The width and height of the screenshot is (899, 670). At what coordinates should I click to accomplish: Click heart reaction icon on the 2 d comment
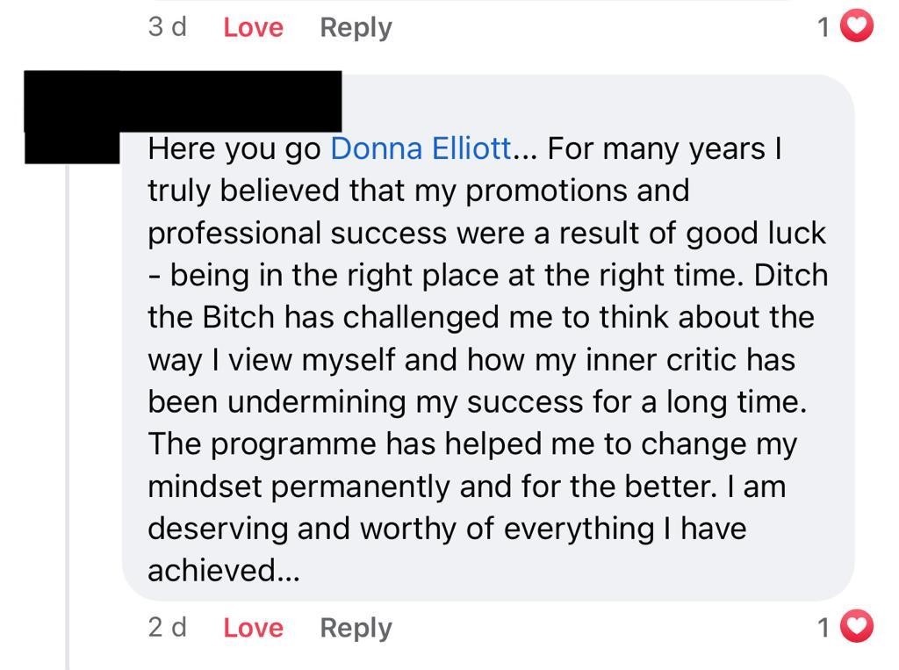pos(858,627)
